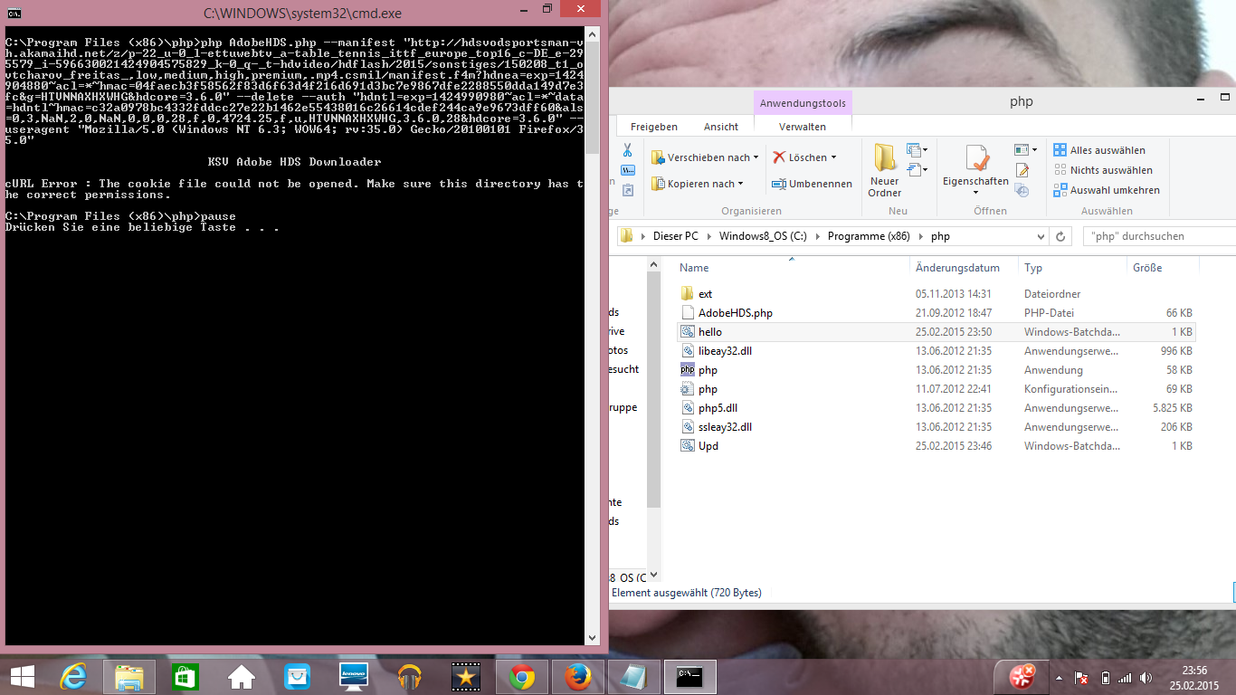
Task: Click the cmd.exe window title bar icon
Action: click(15, 14)
